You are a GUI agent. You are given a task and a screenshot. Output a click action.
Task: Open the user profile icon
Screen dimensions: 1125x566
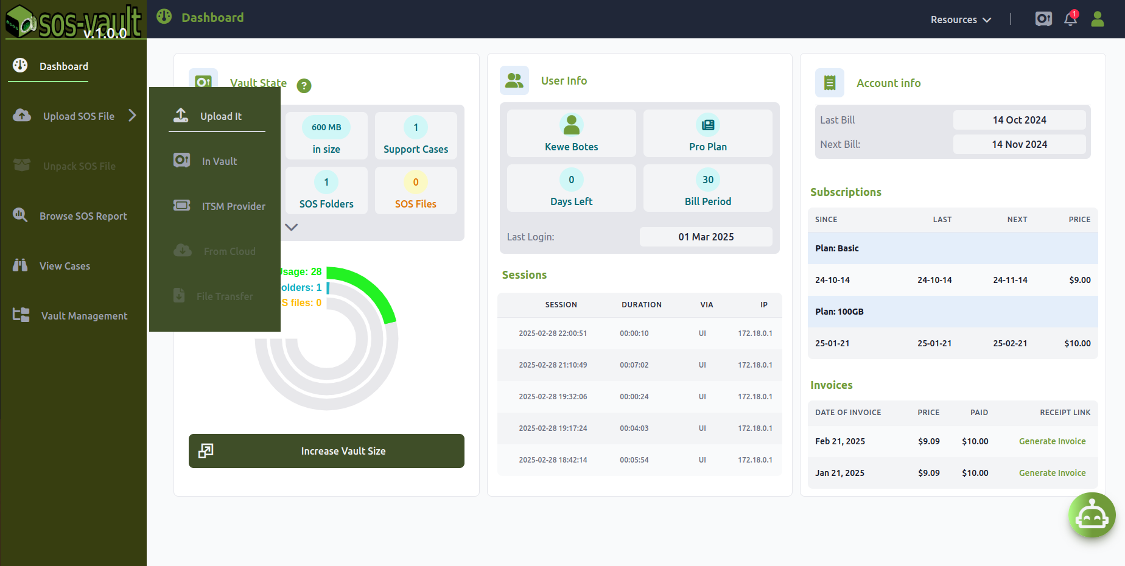tap(1098, 19)
